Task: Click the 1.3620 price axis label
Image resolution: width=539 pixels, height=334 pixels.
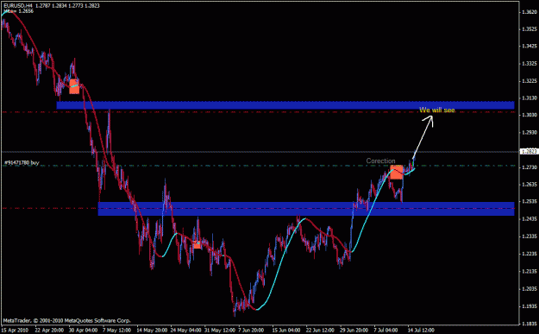Action: point(529,12)
